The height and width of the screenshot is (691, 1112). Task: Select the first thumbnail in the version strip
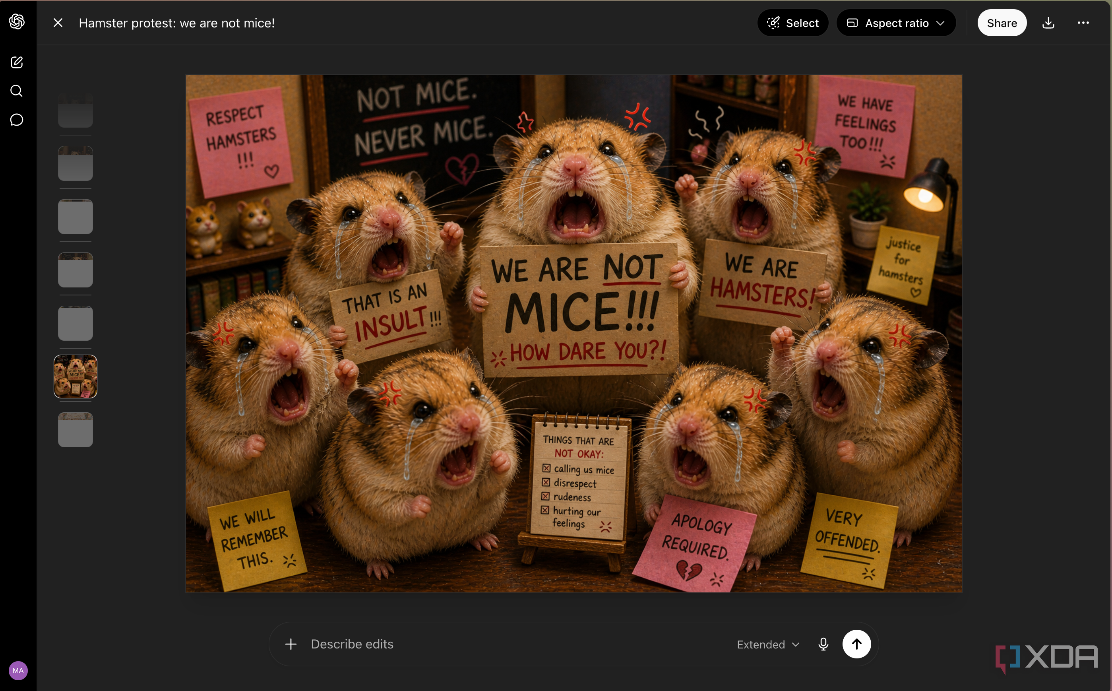76,110
